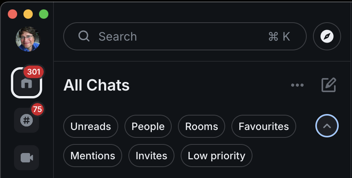Collapse the filter list with chevron

[x=327, y=126]
